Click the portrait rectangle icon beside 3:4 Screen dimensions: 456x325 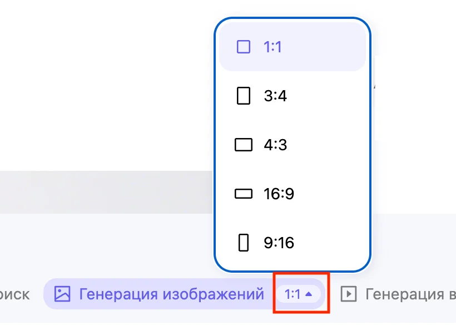pyautogui.click(x=244, y=96)
